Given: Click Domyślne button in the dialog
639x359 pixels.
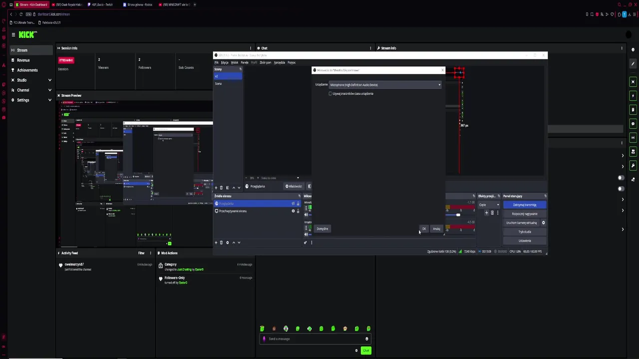Looking at the screenshot, I should pyautogui.click(x=322, y=229).
